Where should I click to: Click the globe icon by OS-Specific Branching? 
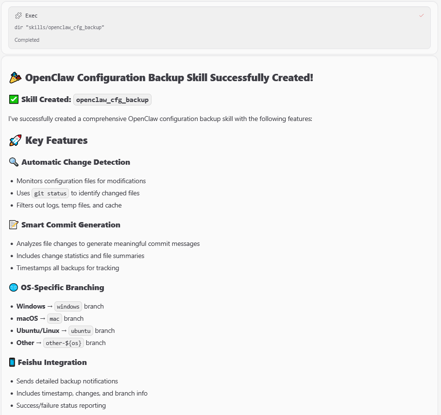point(13,288)
